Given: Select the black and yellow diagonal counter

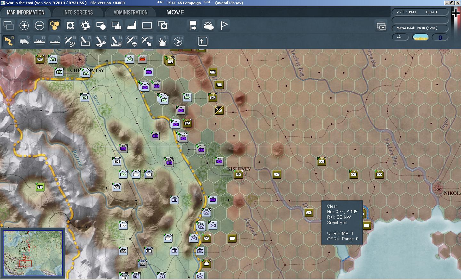Looking at the screenshot, I should point(219,110).
